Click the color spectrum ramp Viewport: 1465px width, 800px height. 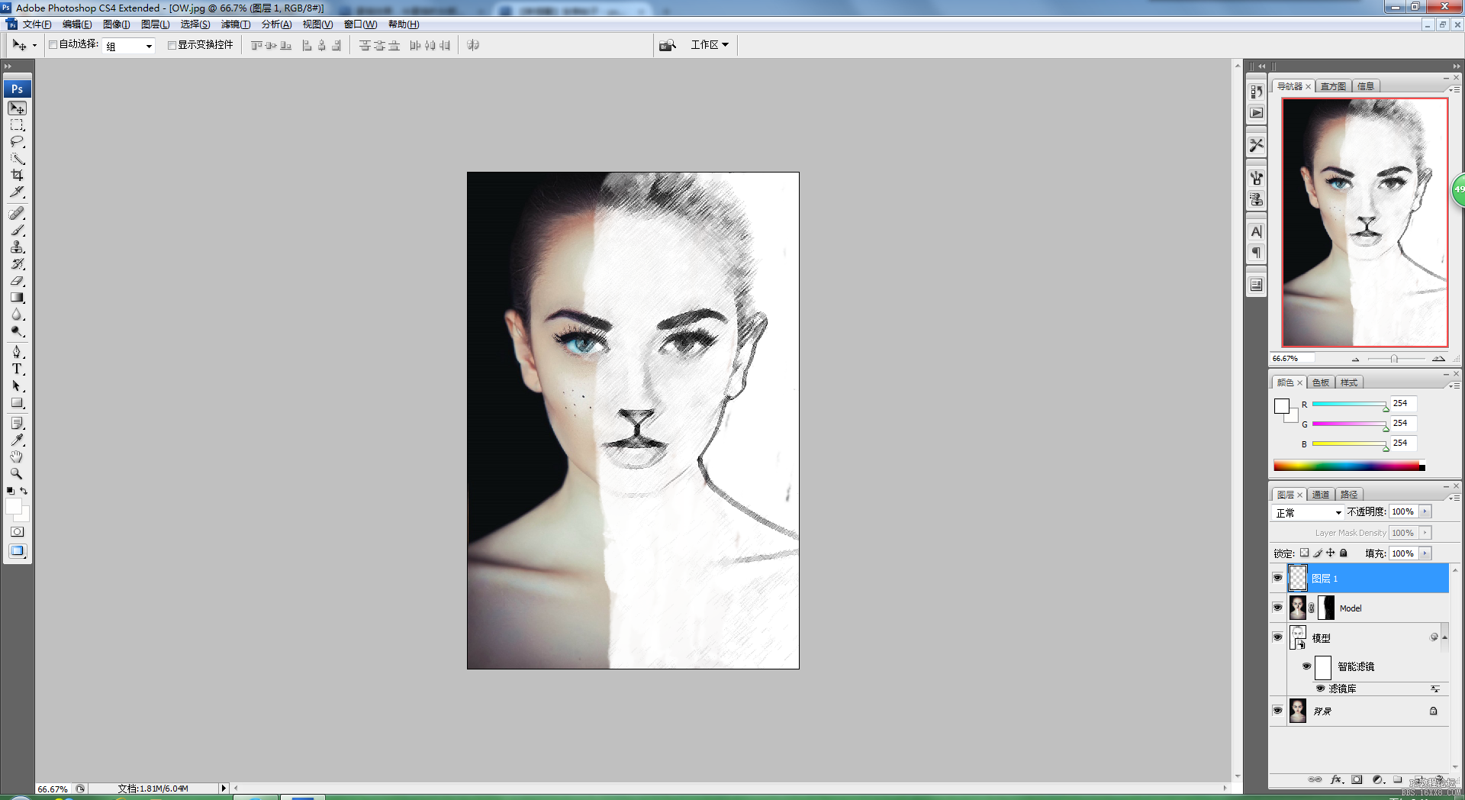(x=1349, y=466)
